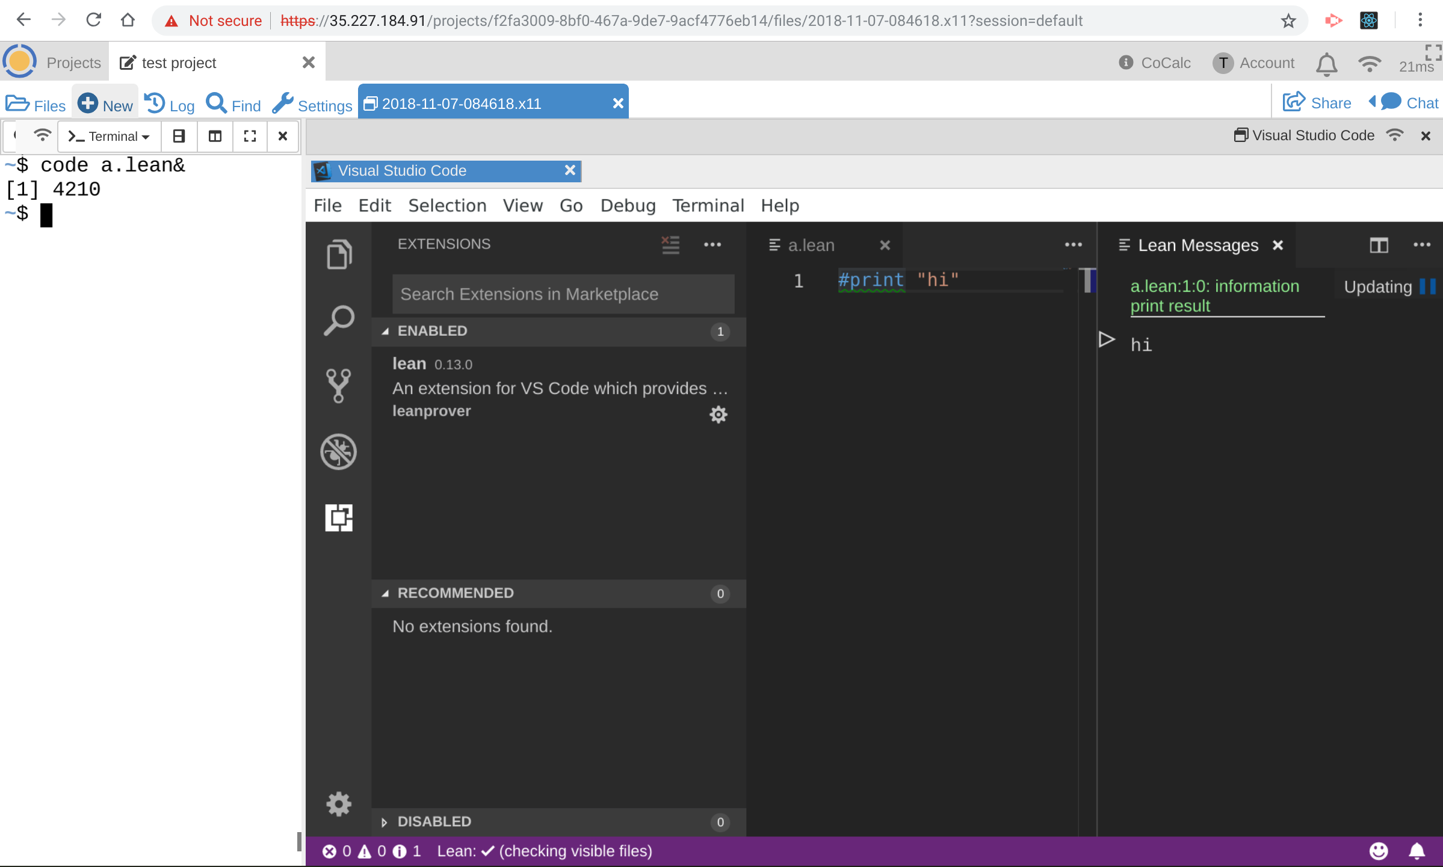The image size is (1443, 867).
Task: Open the Terminal dropdown in frame toolbar
Action: click(x=110, y=137)
